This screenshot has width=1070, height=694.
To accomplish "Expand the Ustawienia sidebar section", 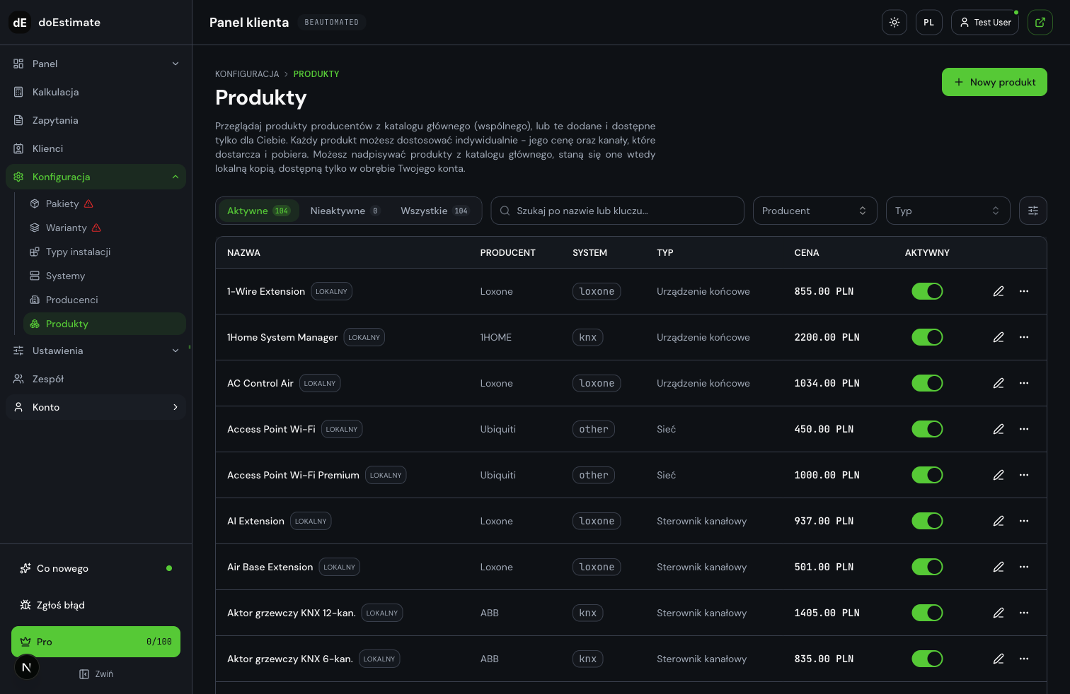I will tap(96, 351).
